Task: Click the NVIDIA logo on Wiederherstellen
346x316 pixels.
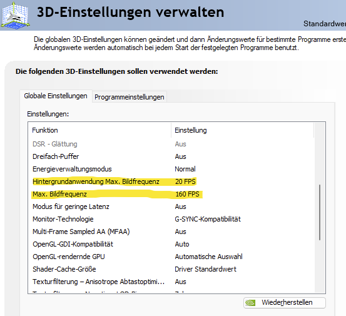Action: tap(250, 302)
